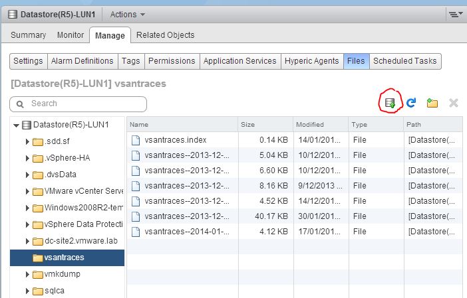This screenshot has width=467, height=298.
Task: Open the Alarm Definitions sub-tab
Action: [82, 61]
